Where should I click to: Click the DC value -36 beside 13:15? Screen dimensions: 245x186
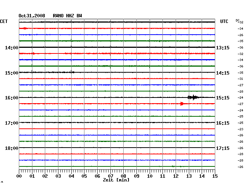(x=240, y=47)
